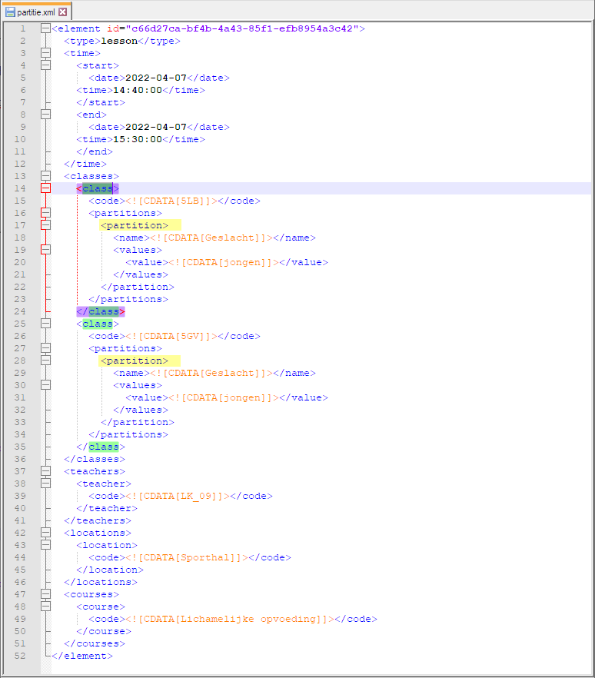Click line number 1 in the margin

coord(23,28)
